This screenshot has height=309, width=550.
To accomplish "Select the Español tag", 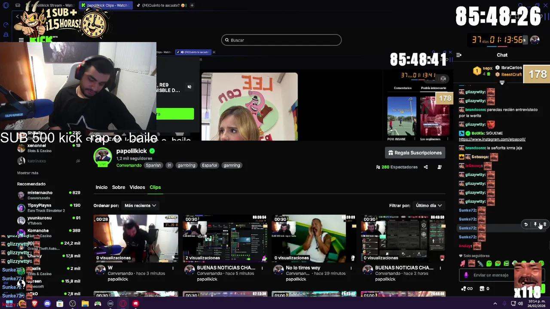I will coord(210,165).
